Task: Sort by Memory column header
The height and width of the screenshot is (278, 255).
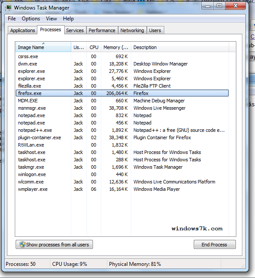Action: (x=116, y=47)
